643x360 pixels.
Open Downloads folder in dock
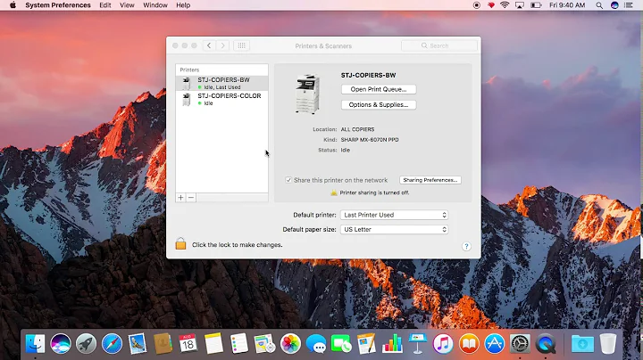tap(582, 344)
